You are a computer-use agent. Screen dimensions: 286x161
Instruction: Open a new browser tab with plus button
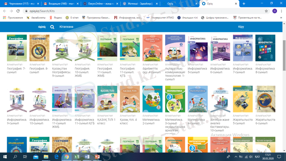click(244, 4)
